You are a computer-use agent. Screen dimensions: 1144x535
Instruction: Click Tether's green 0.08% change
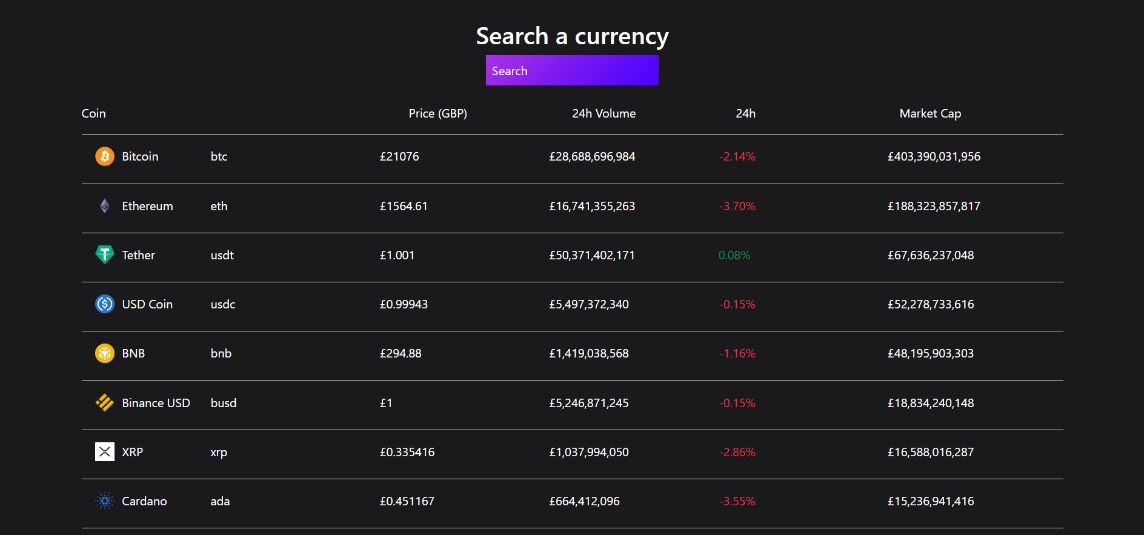734,255
